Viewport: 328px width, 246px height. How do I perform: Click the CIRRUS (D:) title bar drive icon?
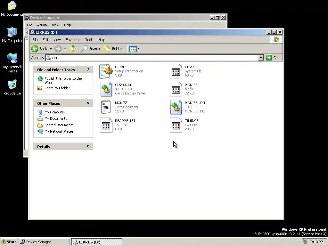(x=32, y=32)
